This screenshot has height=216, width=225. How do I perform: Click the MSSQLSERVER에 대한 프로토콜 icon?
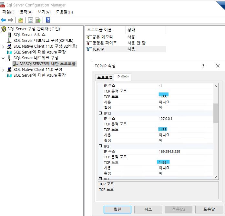click(x=15, y=64)
